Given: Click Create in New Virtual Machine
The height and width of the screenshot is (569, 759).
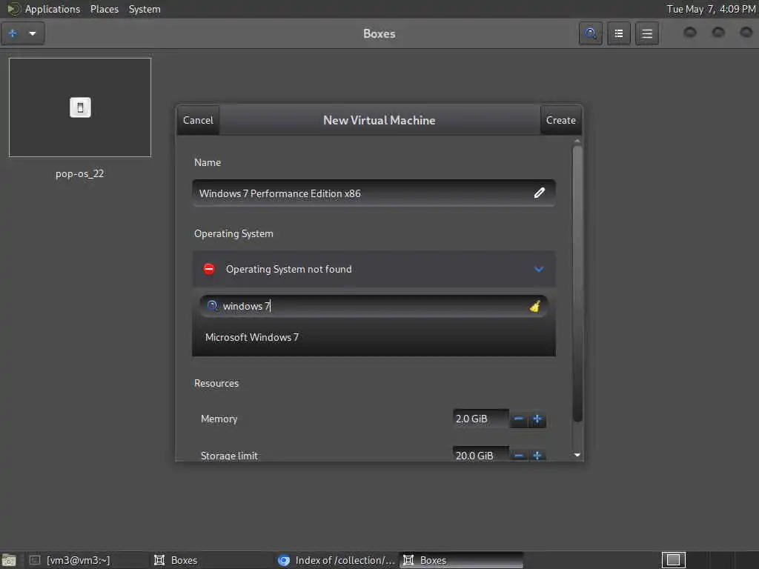Looking at the screenshot, I should click(x=560, y=120).
